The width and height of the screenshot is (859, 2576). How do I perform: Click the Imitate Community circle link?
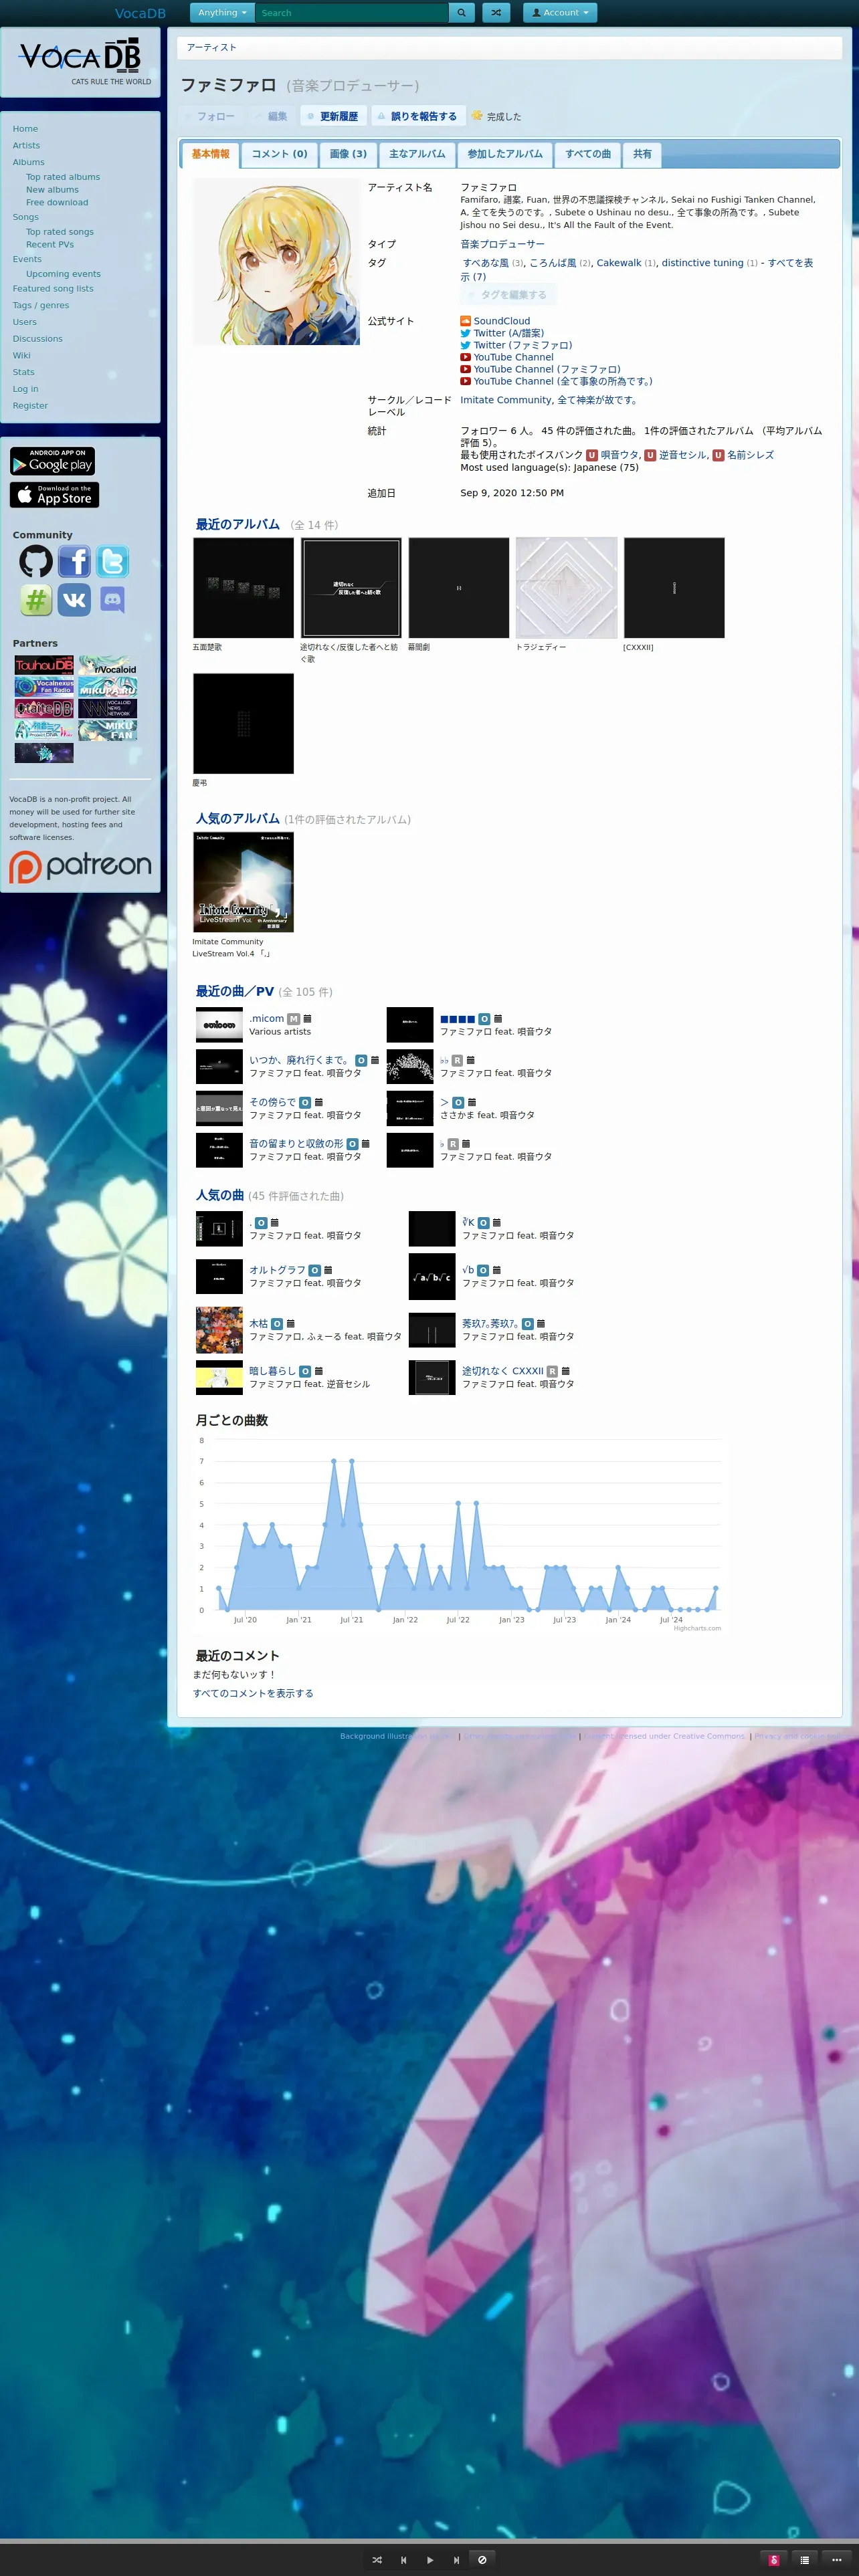coord(506,400)
